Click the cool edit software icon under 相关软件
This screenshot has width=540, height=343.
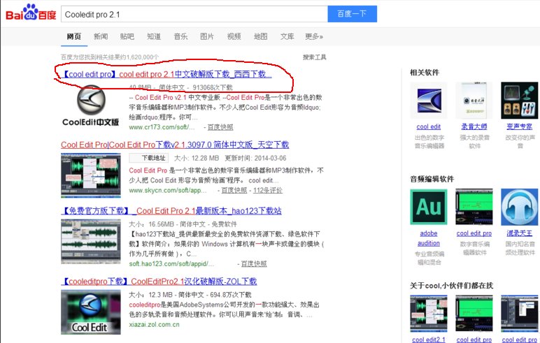[428, 101]
